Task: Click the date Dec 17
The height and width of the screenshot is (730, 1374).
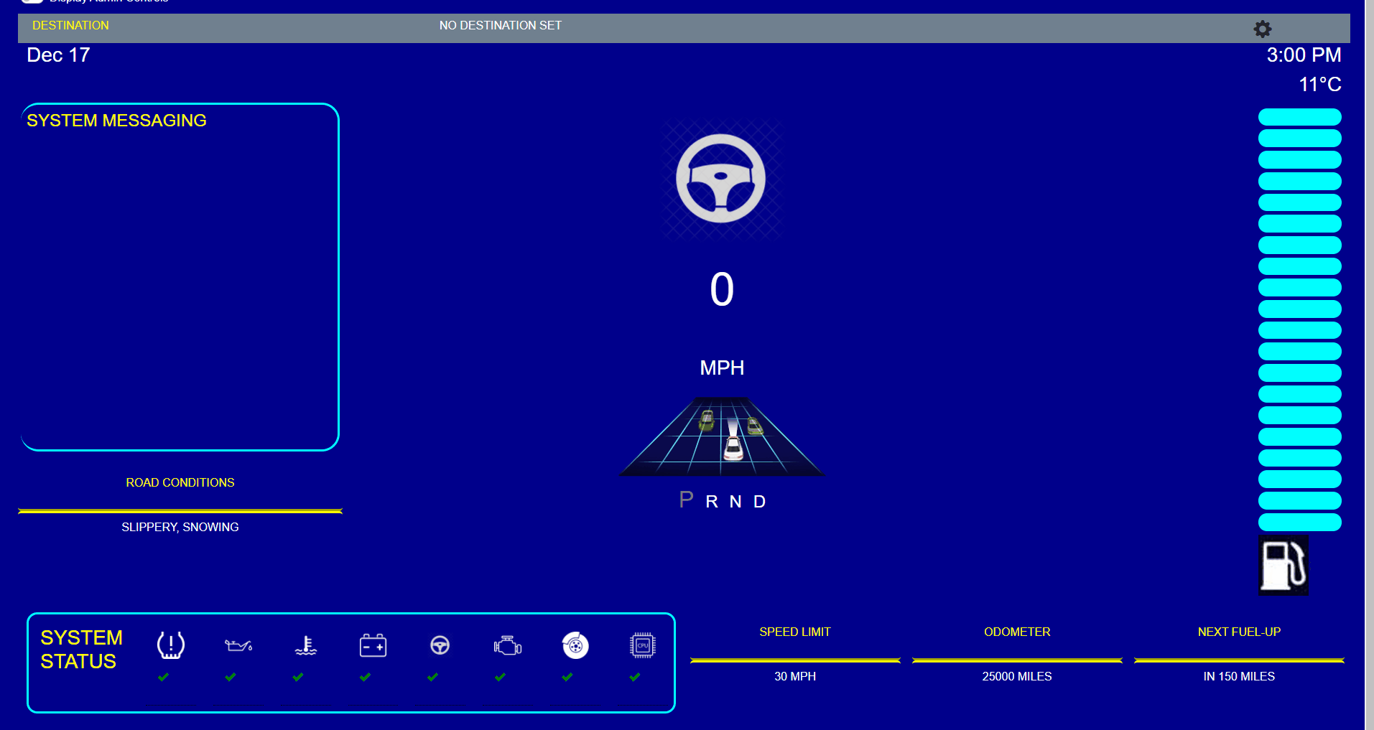Action: 58,55
